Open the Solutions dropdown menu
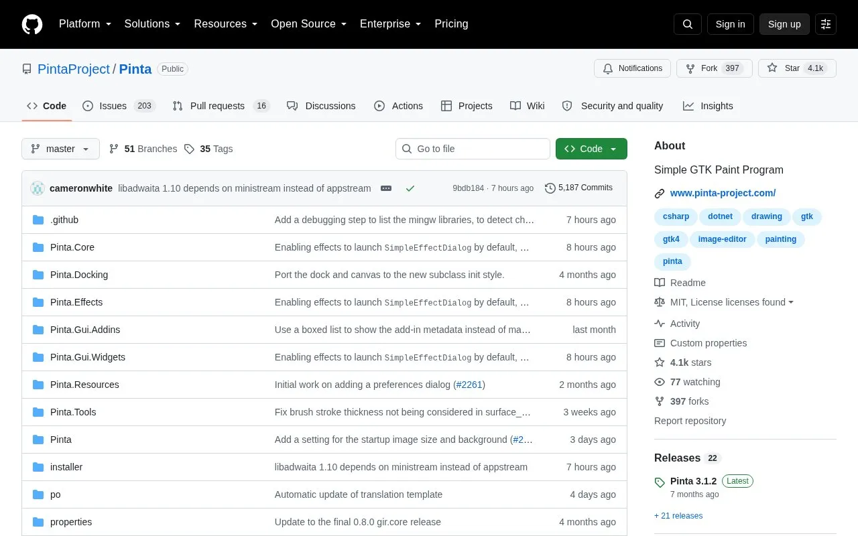The width and height of the screenshot is (858, 536). coord(152,24)
